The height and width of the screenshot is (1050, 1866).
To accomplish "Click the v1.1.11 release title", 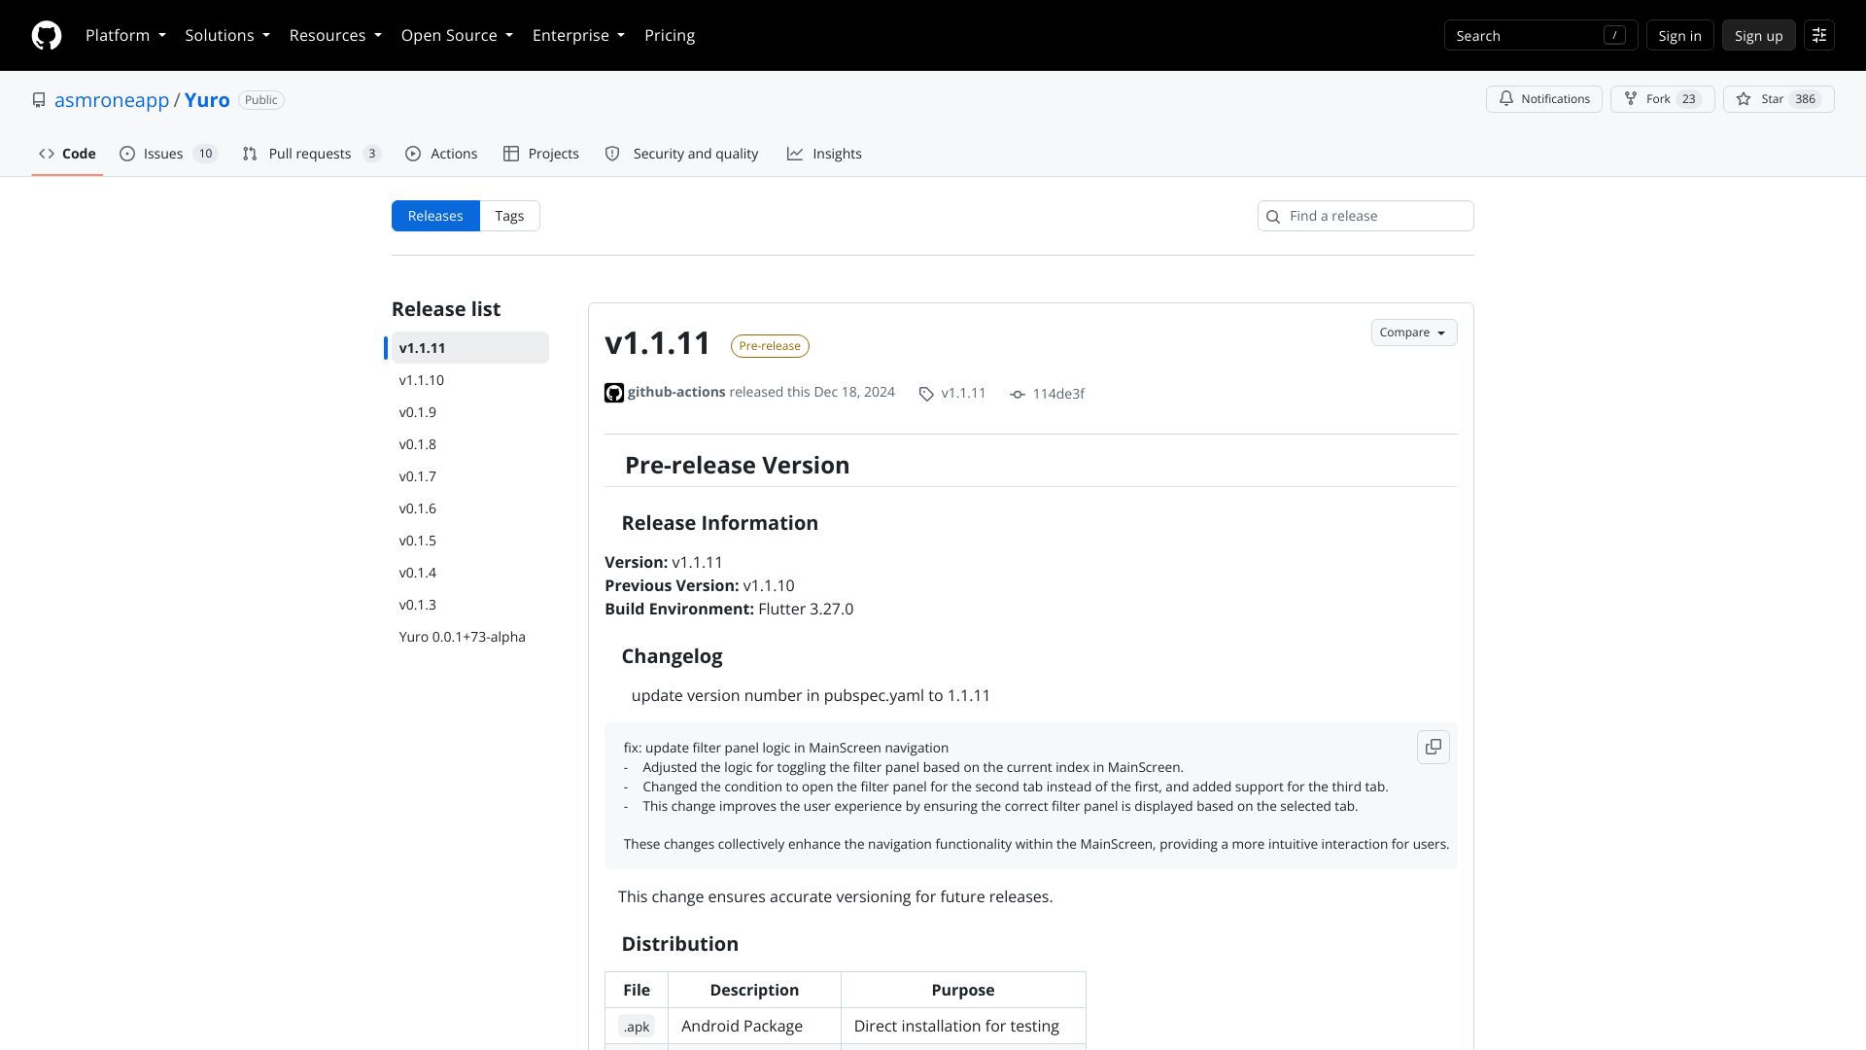I will [x=658, y=343].
